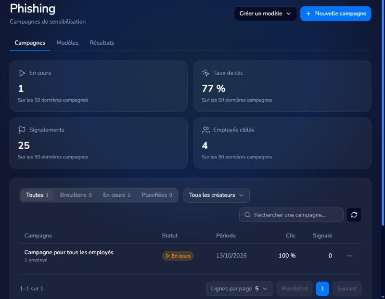Filter campaigns by Brouillons
Viewport: 385px width, 299px height.
(76, 195)
